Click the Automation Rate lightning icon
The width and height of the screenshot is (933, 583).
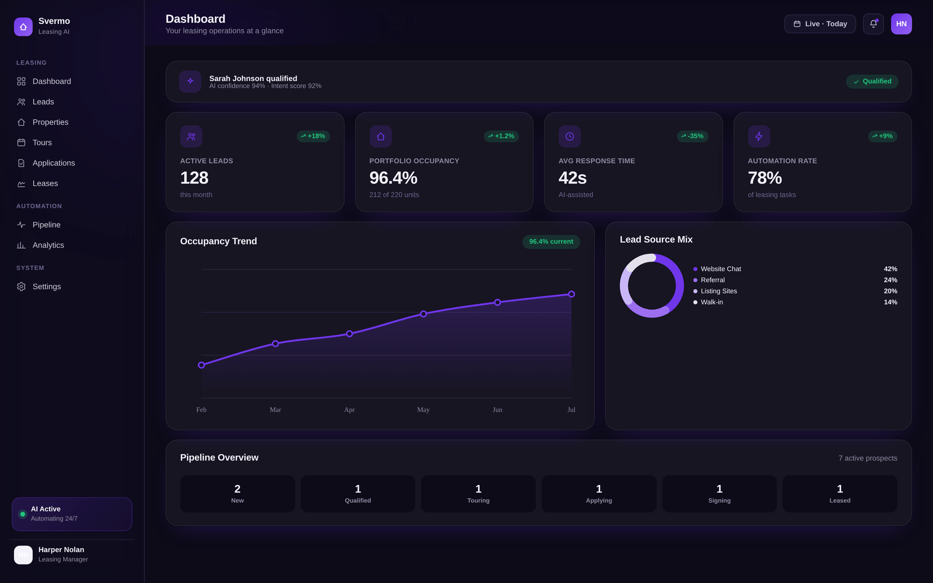click(x=759, y=137)
